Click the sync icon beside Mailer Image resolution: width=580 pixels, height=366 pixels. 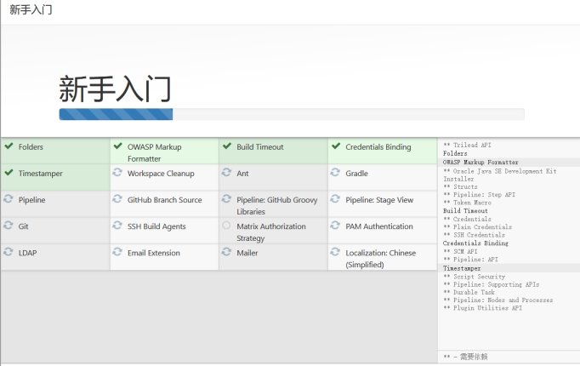(x=226, y=252)
